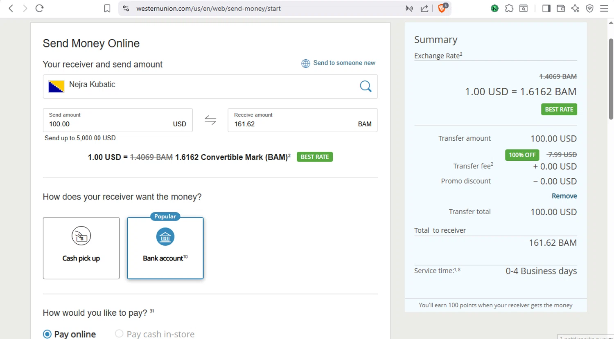
Task: Reload the Western Union page
Action: pyautogui.click(x=39, y=8)
